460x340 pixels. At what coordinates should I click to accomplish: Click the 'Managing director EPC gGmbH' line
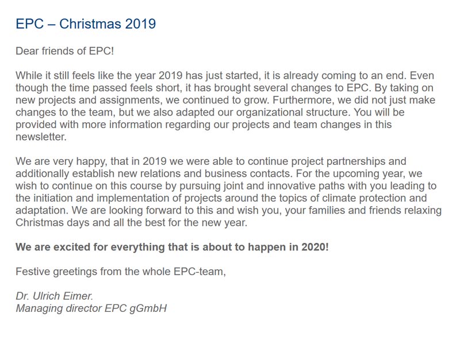click(x=91, y=308)
